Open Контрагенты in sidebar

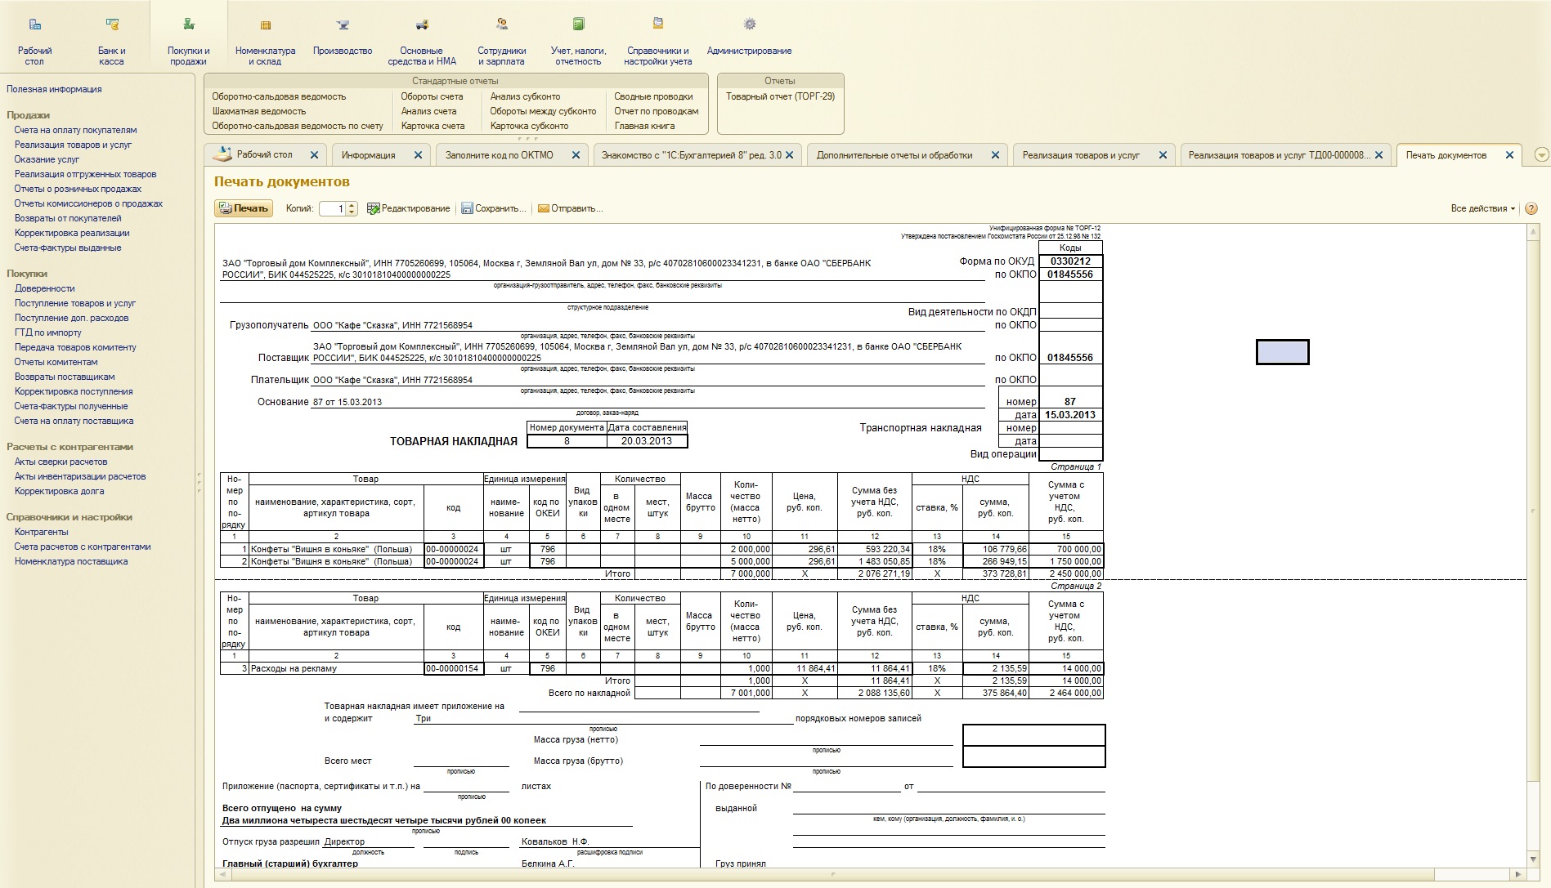coord(41,532)
